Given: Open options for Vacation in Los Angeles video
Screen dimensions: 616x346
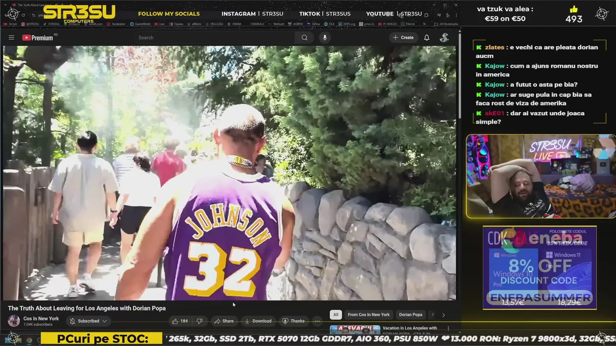Looking at the screenshot, I should click(x=448, y=329).
